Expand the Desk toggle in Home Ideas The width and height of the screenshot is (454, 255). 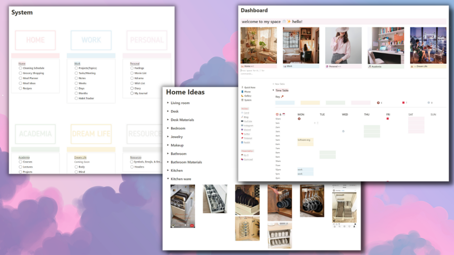(x=168, y=111)
